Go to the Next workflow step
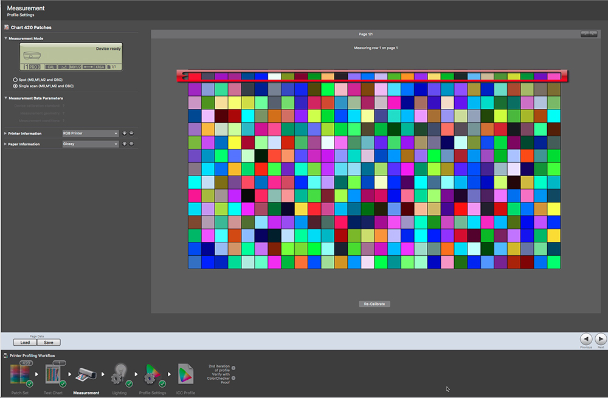 pos(601,339)
